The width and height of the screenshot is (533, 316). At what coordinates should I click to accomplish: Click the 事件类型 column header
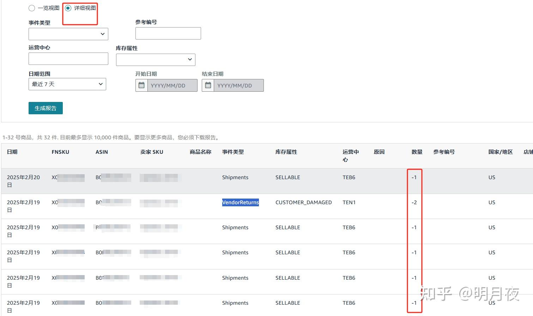[233, 152]
